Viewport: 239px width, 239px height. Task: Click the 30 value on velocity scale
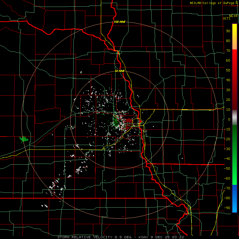click(x=228, y=90)
